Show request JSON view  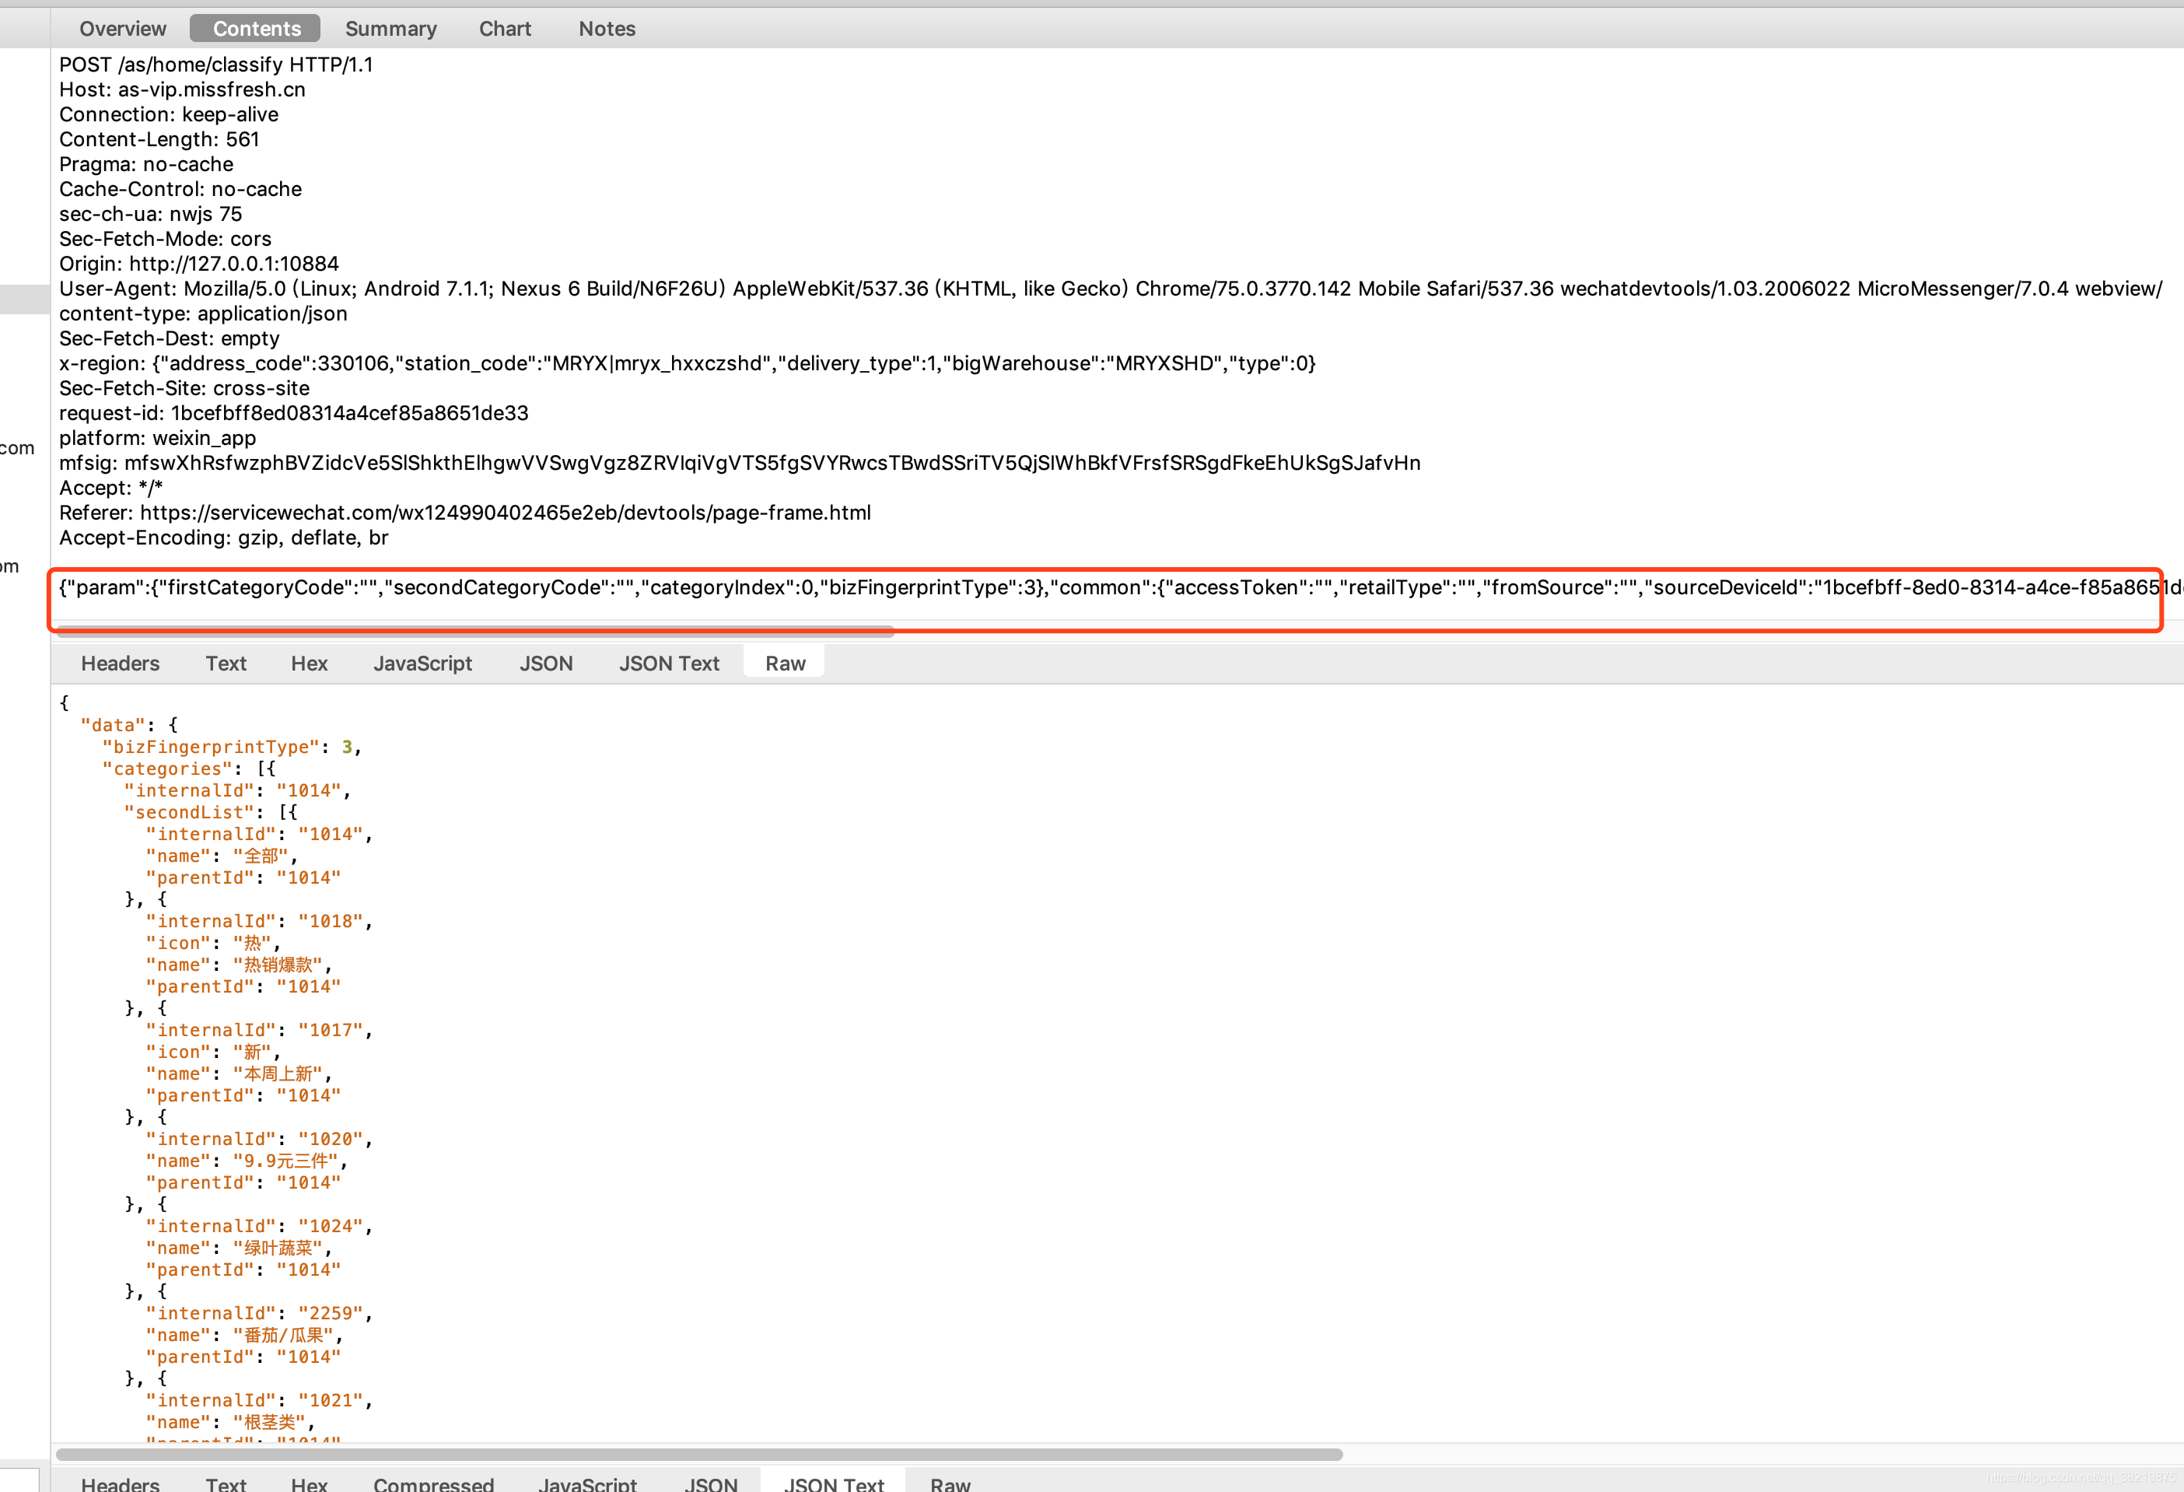pyautogui.click(x=546, y=663)
